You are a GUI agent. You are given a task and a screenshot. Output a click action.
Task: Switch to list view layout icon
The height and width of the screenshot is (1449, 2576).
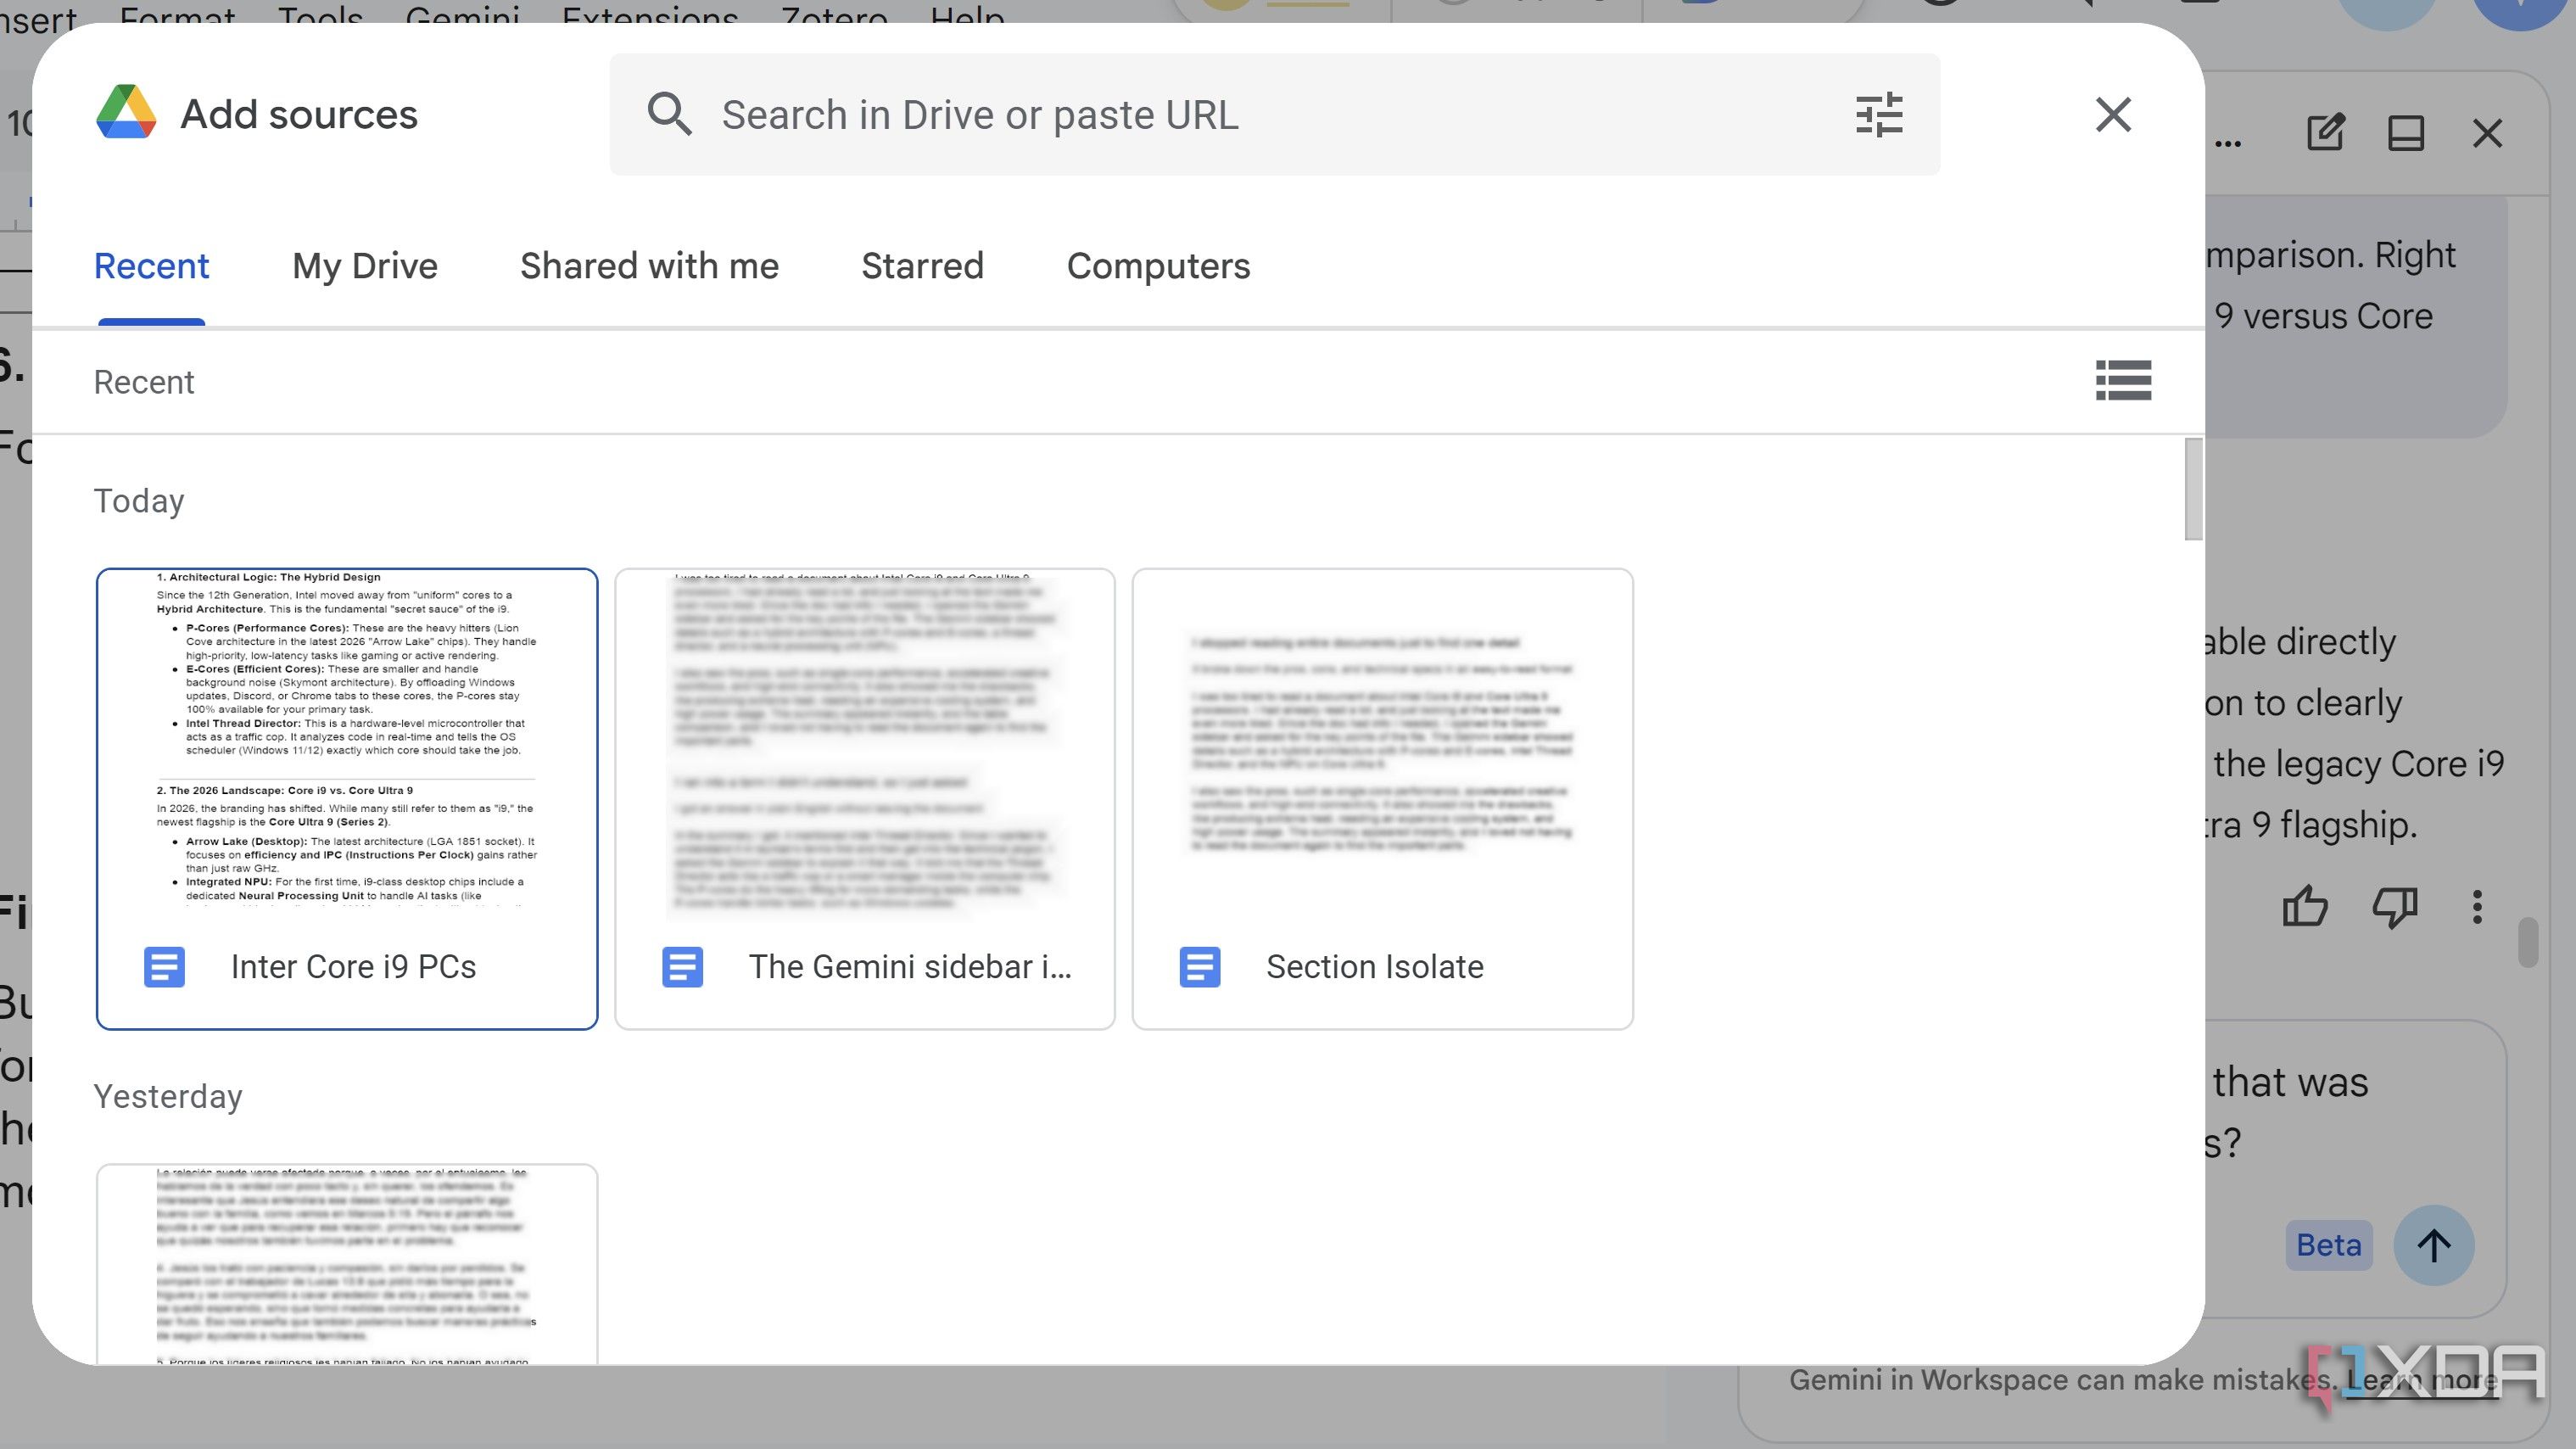tap(2123, 381)
